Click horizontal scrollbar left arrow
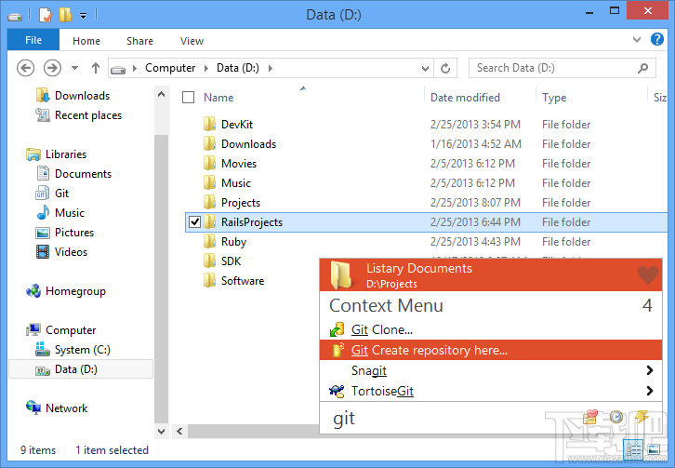Screen dimensions: 675x468 pos(179,431)
